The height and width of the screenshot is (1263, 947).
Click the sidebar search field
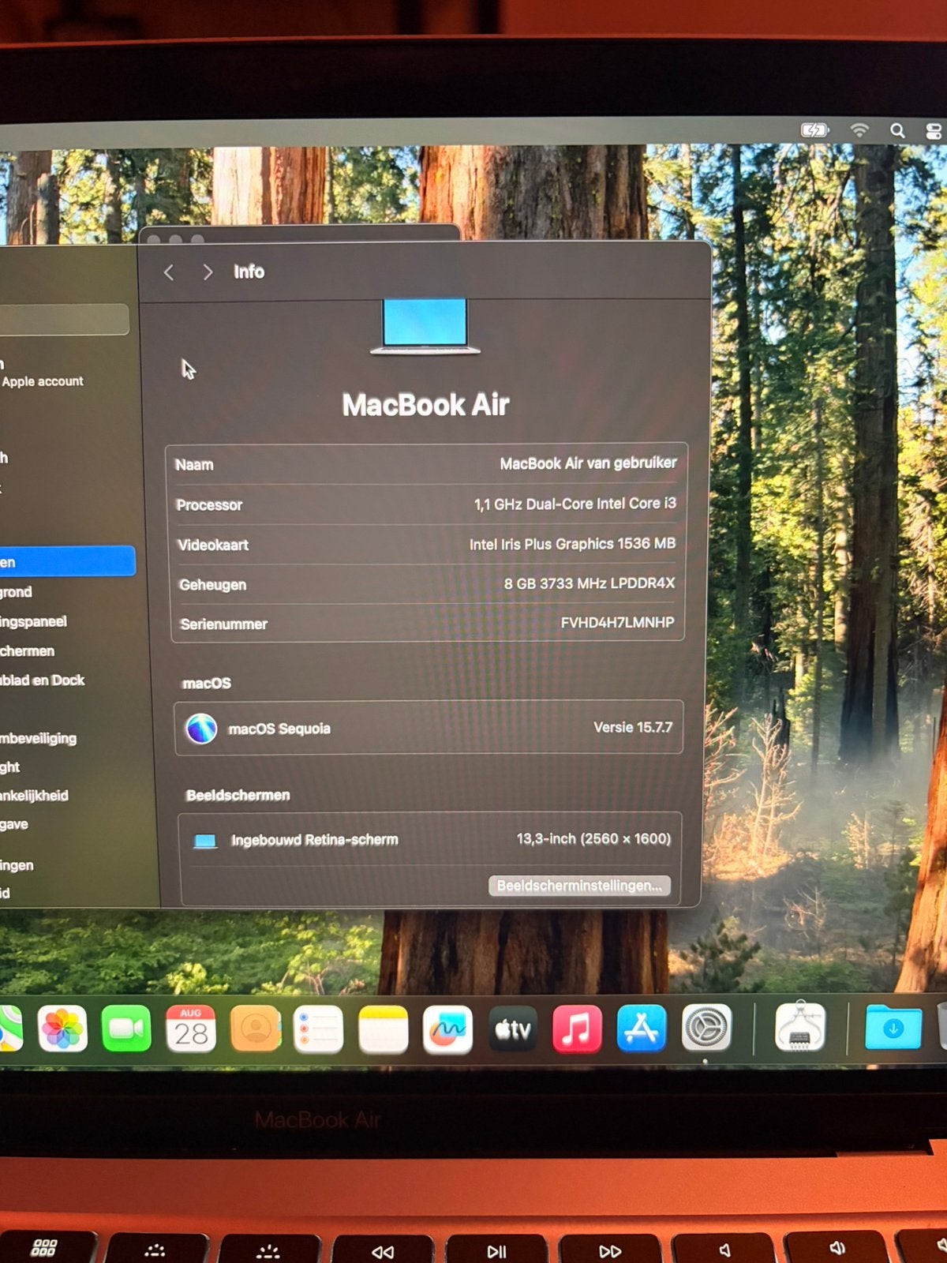(65, 320)
